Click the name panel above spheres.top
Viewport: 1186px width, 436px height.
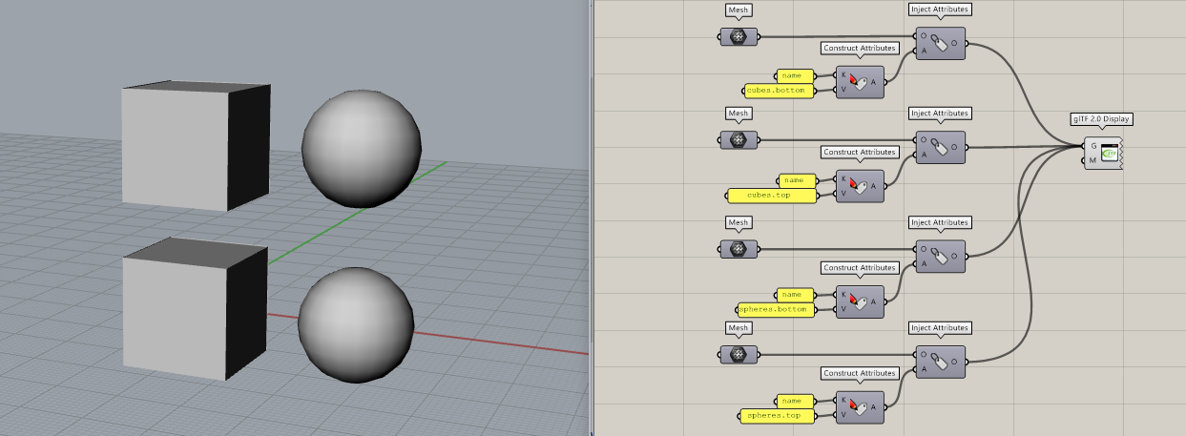(x=795, y=401)
